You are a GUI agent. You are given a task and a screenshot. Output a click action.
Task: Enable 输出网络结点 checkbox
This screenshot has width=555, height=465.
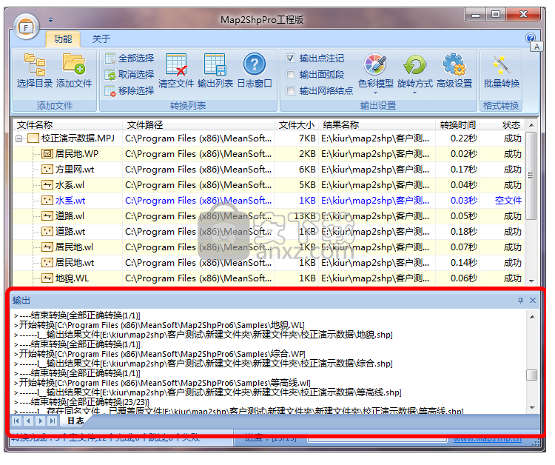tap(290, 90)
